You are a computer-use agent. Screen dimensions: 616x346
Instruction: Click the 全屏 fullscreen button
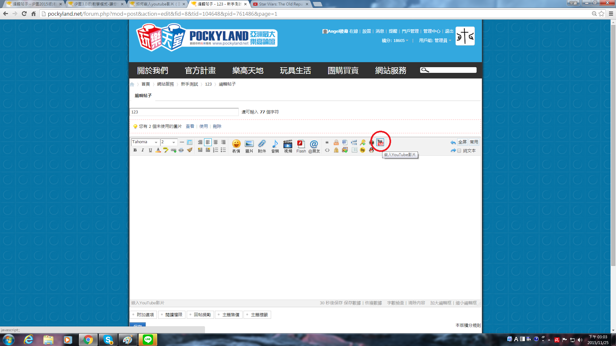[462, 142]
